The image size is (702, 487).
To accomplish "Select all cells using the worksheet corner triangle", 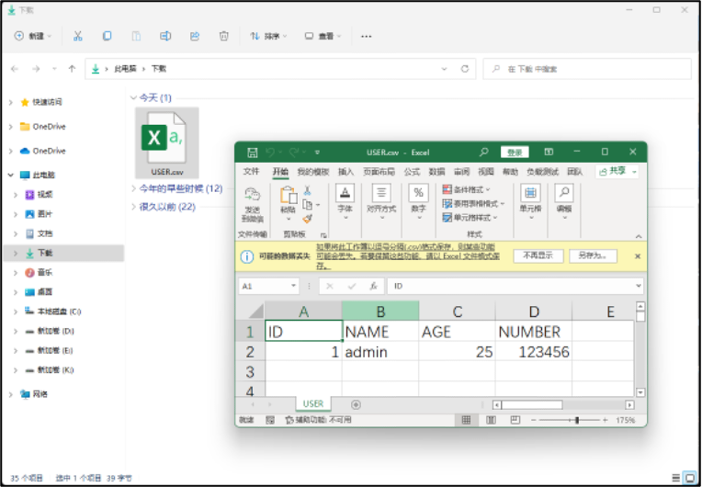I will pyautogui.click(x=256, y=311).
